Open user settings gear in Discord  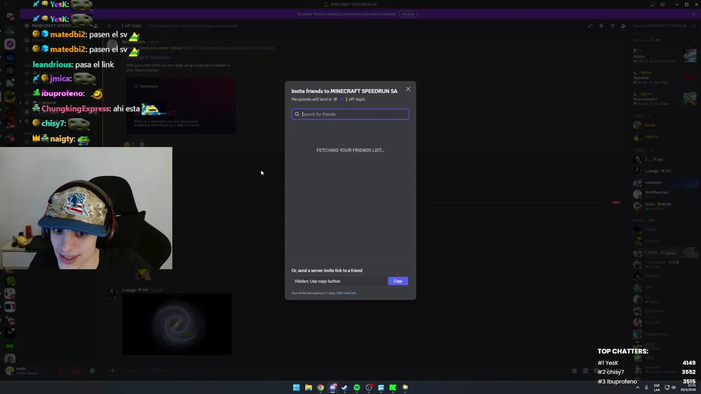tap(92, 370)
